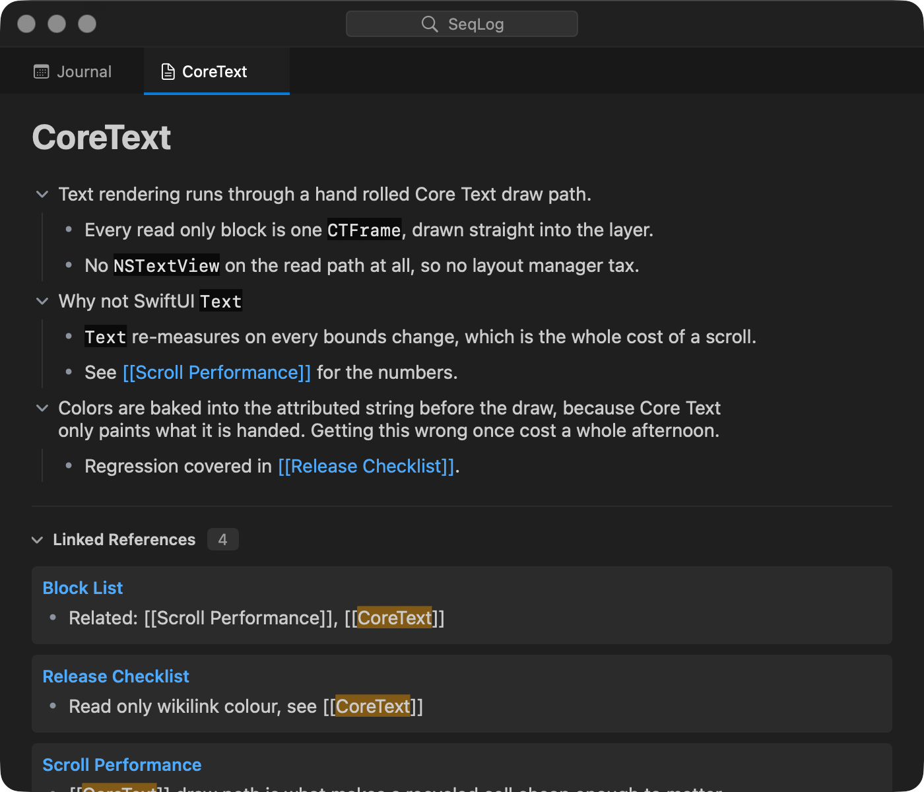
Task: Collapse the 'Why not SwiftUI Text' block
Action: coord(42,301)
